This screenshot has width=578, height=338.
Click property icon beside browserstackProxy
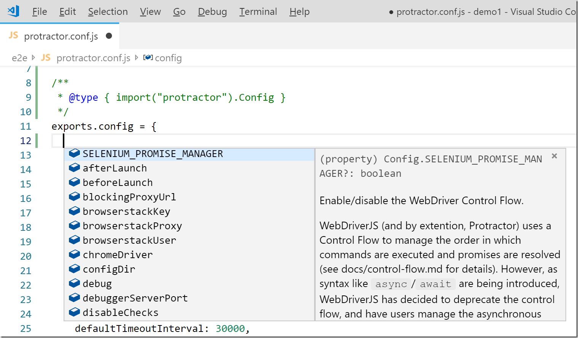pos(74,225)
